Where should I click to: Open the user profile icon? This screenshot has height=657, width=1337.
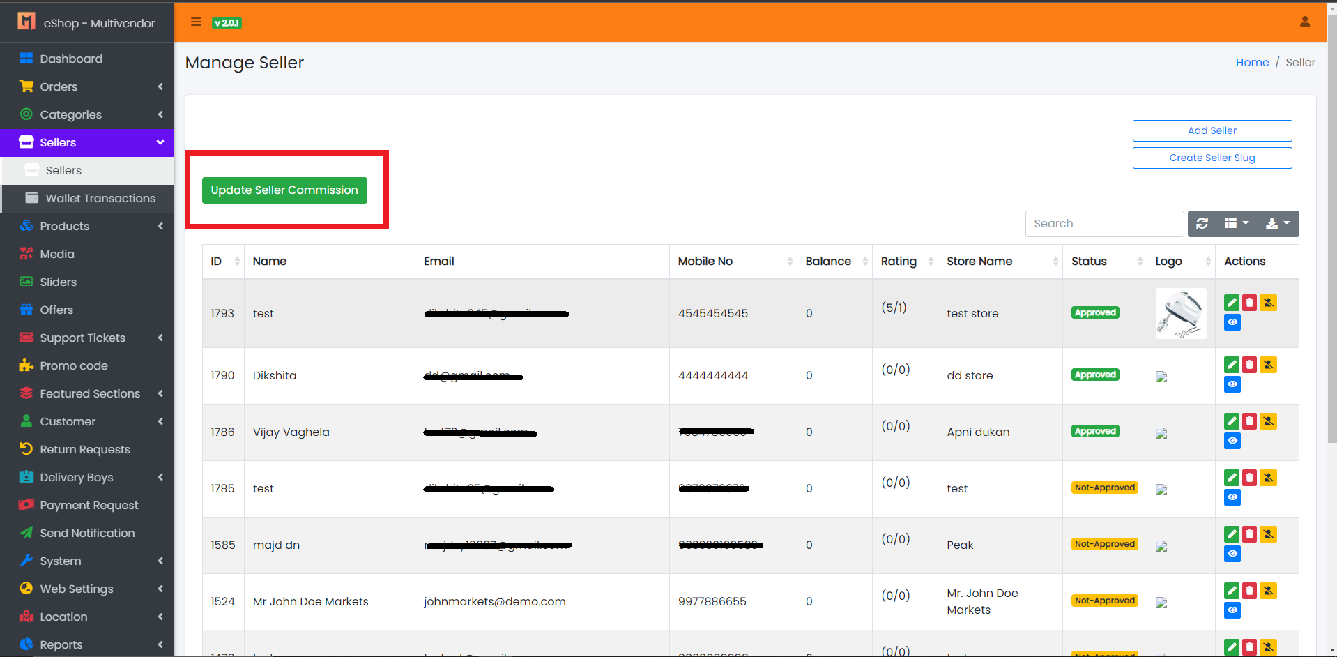coord(1305,22)
